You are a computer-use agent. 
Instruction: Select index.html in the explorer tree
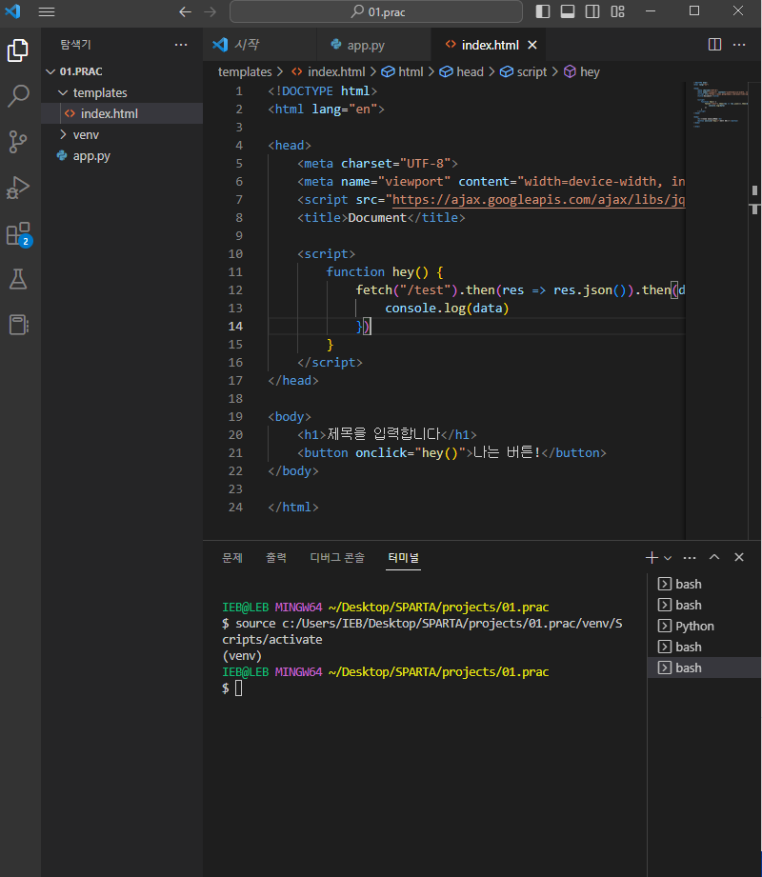(122, 113)
